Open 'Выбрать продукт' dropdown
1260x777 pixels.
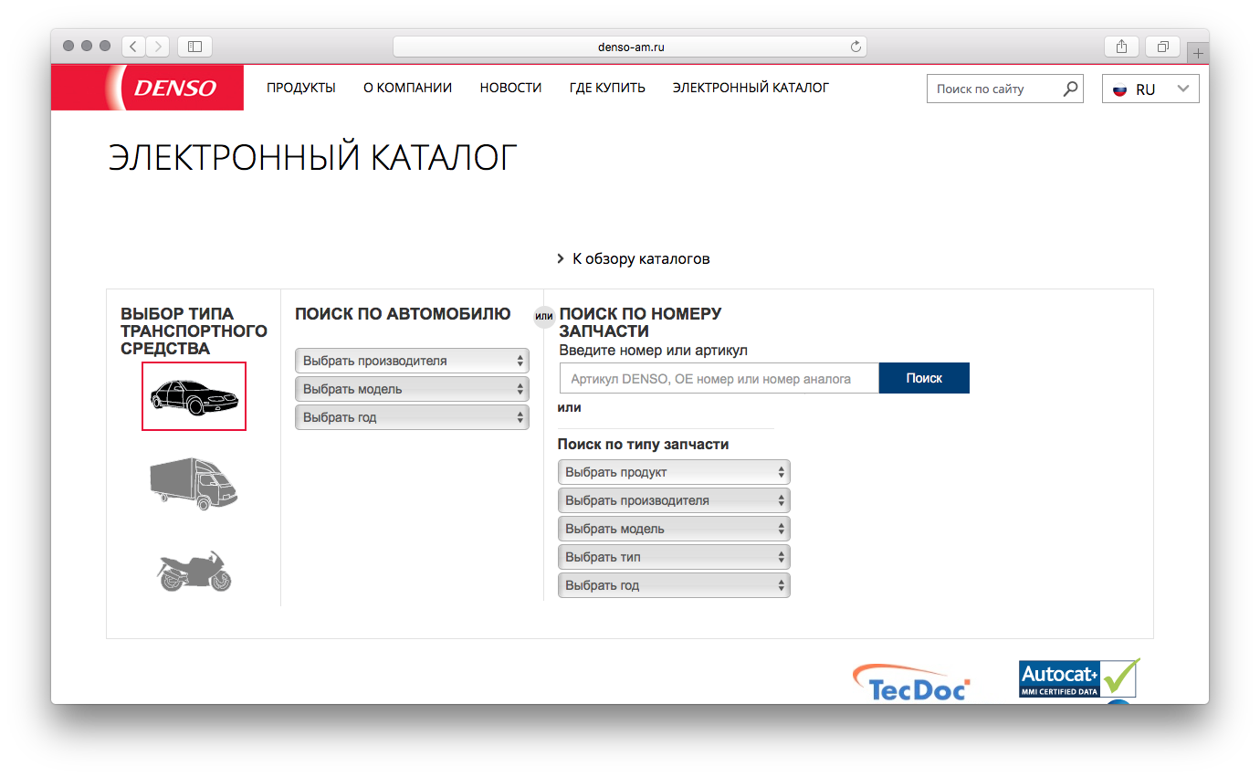pyautogui.click(x=674, y=472)
